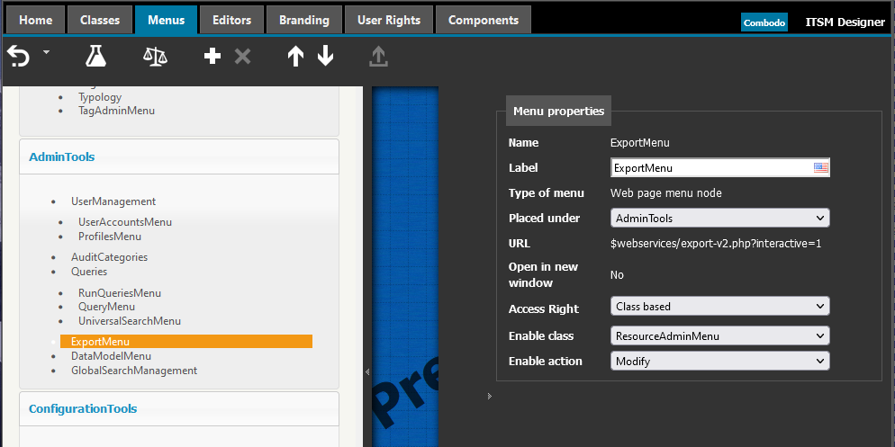Go to the Branding tab
The height and width of the screenshot is (447, 895).
[x=303, y=20]
